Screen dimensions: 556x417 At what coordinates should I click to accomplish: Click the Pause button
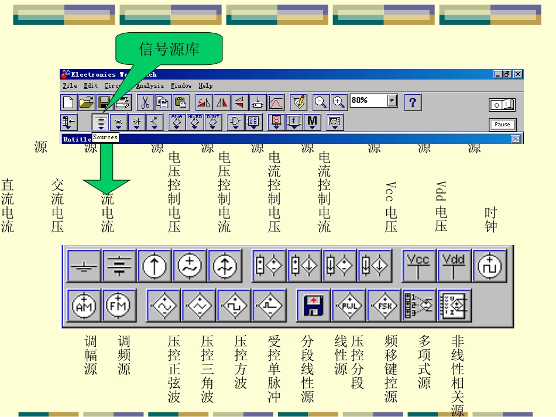[x=502, y=125]
